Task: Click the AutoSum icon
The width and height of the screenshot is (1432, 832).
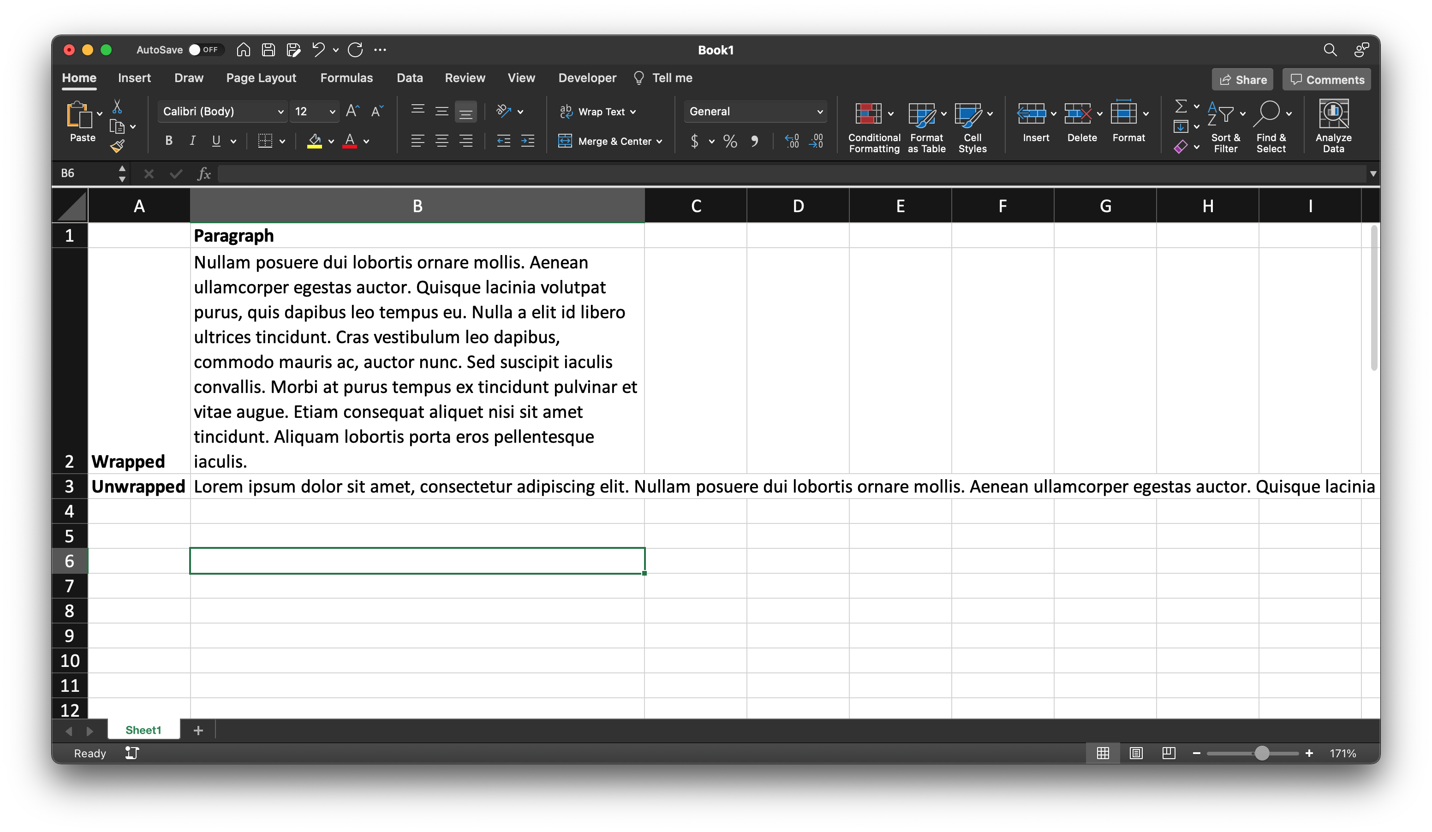Action: coord(1180,106)
